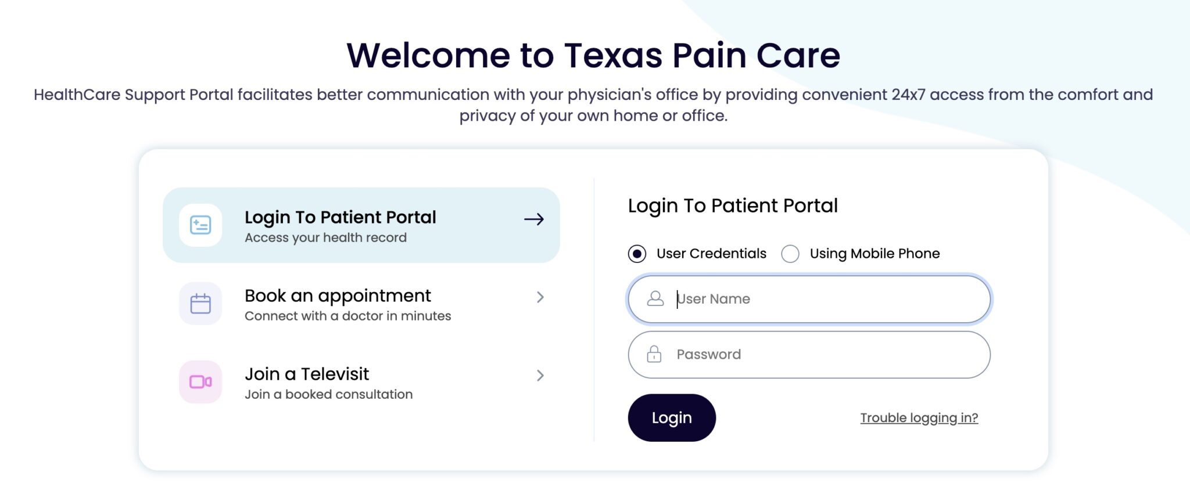Click the Connect with a doctor in minutes text
This screenshot has width=1190, height=501.
[x=347, y=316]
